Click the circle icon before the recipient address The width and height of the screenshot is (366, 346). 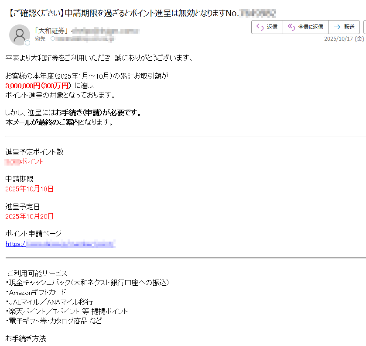point(53,38)
